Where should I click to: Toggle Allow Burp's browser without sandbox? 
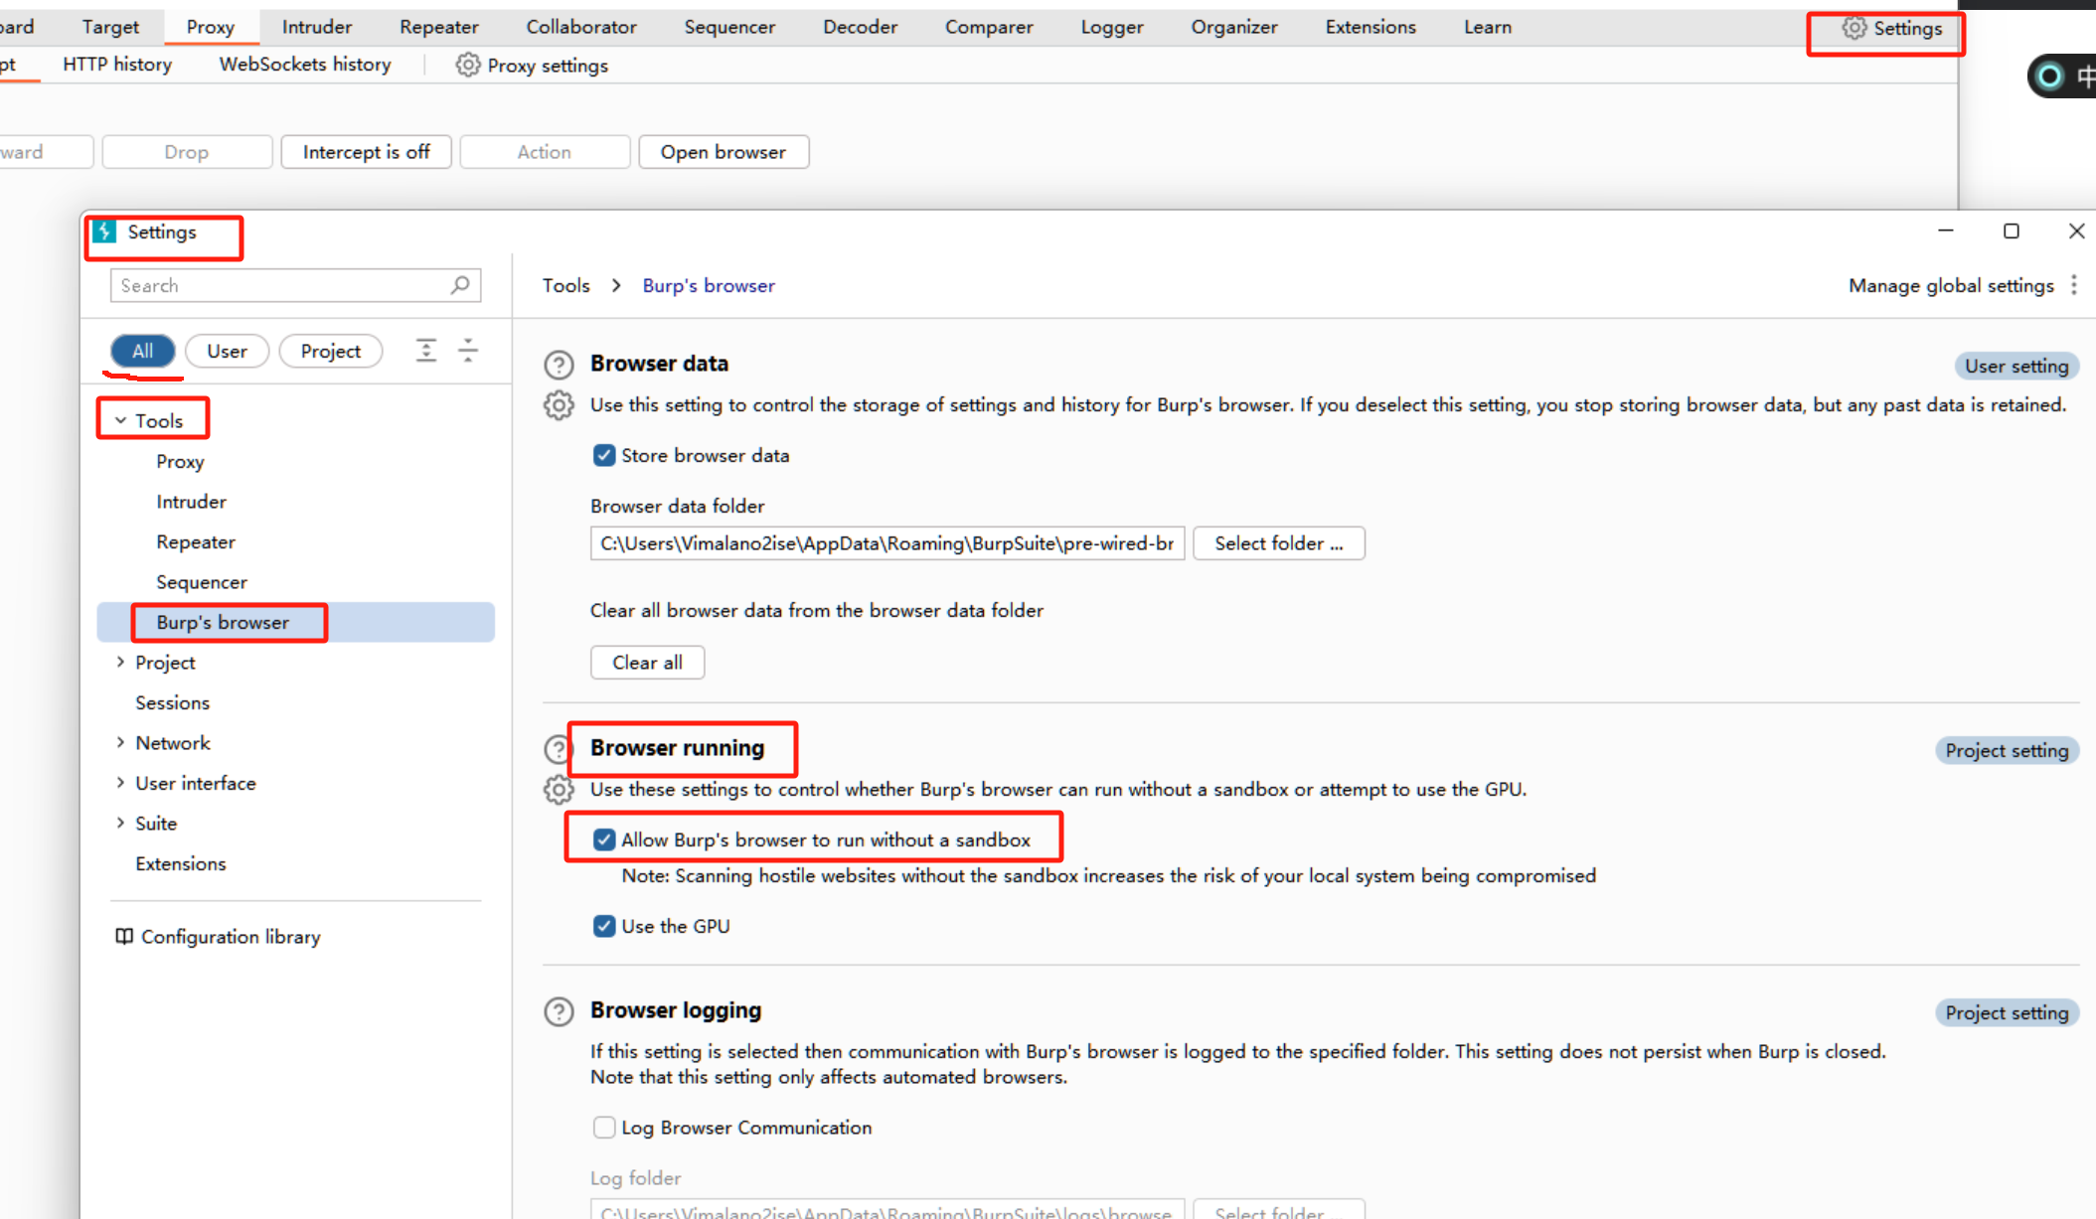point(604,839)
